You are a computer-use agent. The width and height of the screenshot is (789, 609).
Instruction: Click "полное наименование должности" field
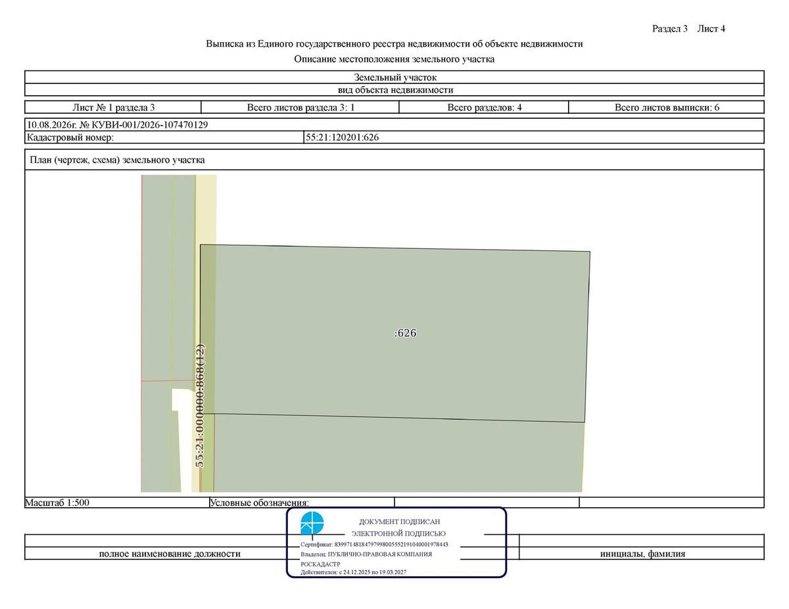pos(170,554)
